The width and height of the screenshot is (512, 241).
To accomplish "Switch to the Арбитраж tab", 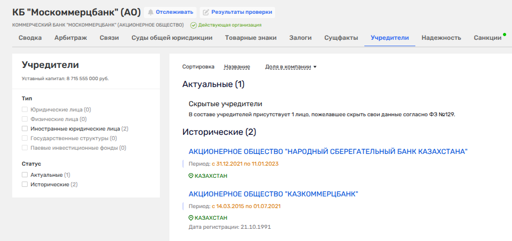I will 71,38.
